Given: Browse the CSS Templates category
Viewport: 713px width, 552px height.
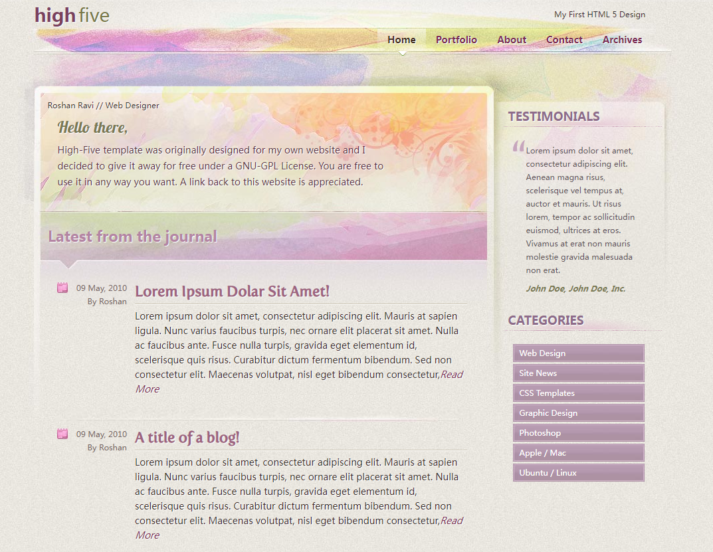Looking at the screenshot, I should tap(578, 393).
